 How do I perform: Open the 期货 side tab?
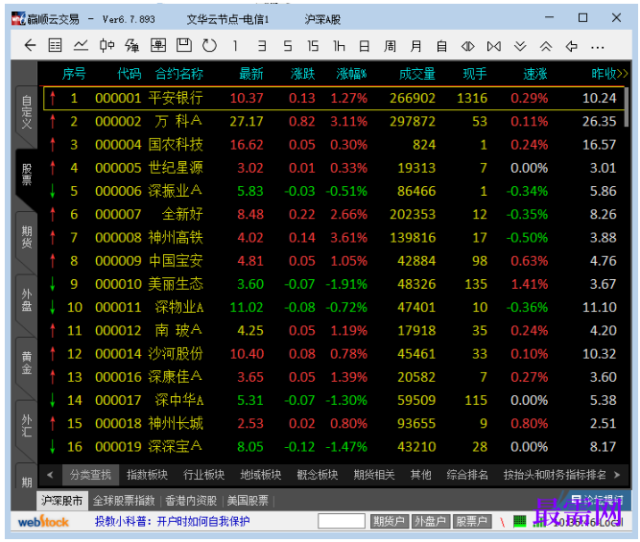pyautogui.click(x=27, y=237)
